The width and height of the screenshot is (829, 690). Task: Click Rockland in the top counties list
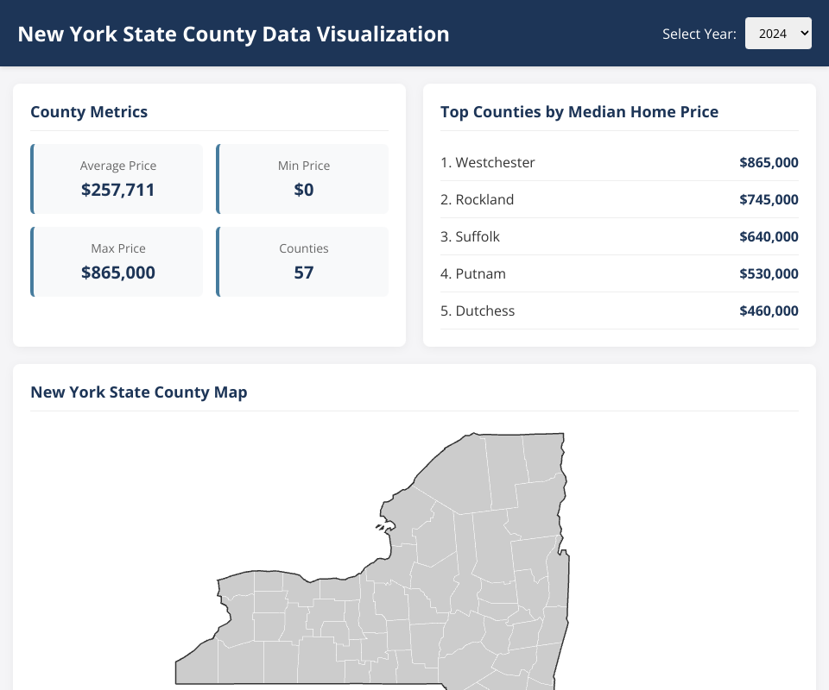(484, 199)
